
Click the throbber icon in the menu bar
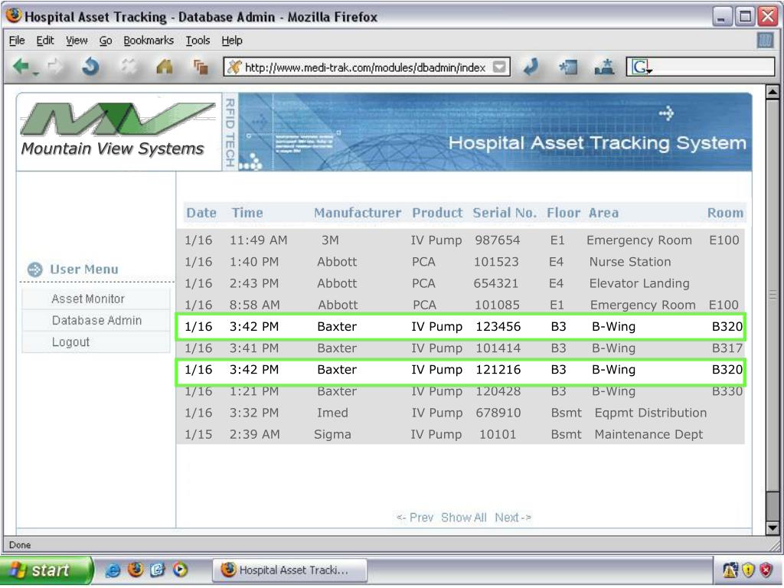coord(765,41)
